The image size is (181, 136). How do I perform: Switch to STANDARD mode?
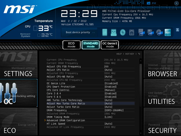90,45
